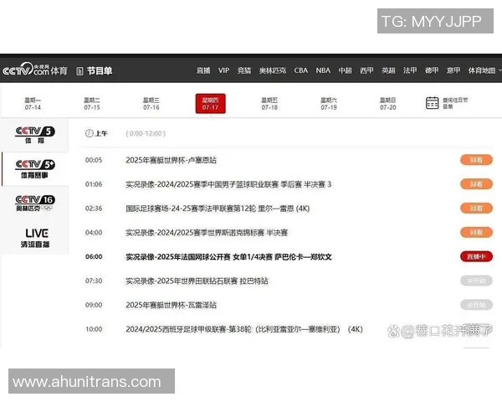Image resolution: width=502 pixels, height=402 pixels.
Task: Open the CCTV.com sports logo
Action: click(x=35, y=70)
